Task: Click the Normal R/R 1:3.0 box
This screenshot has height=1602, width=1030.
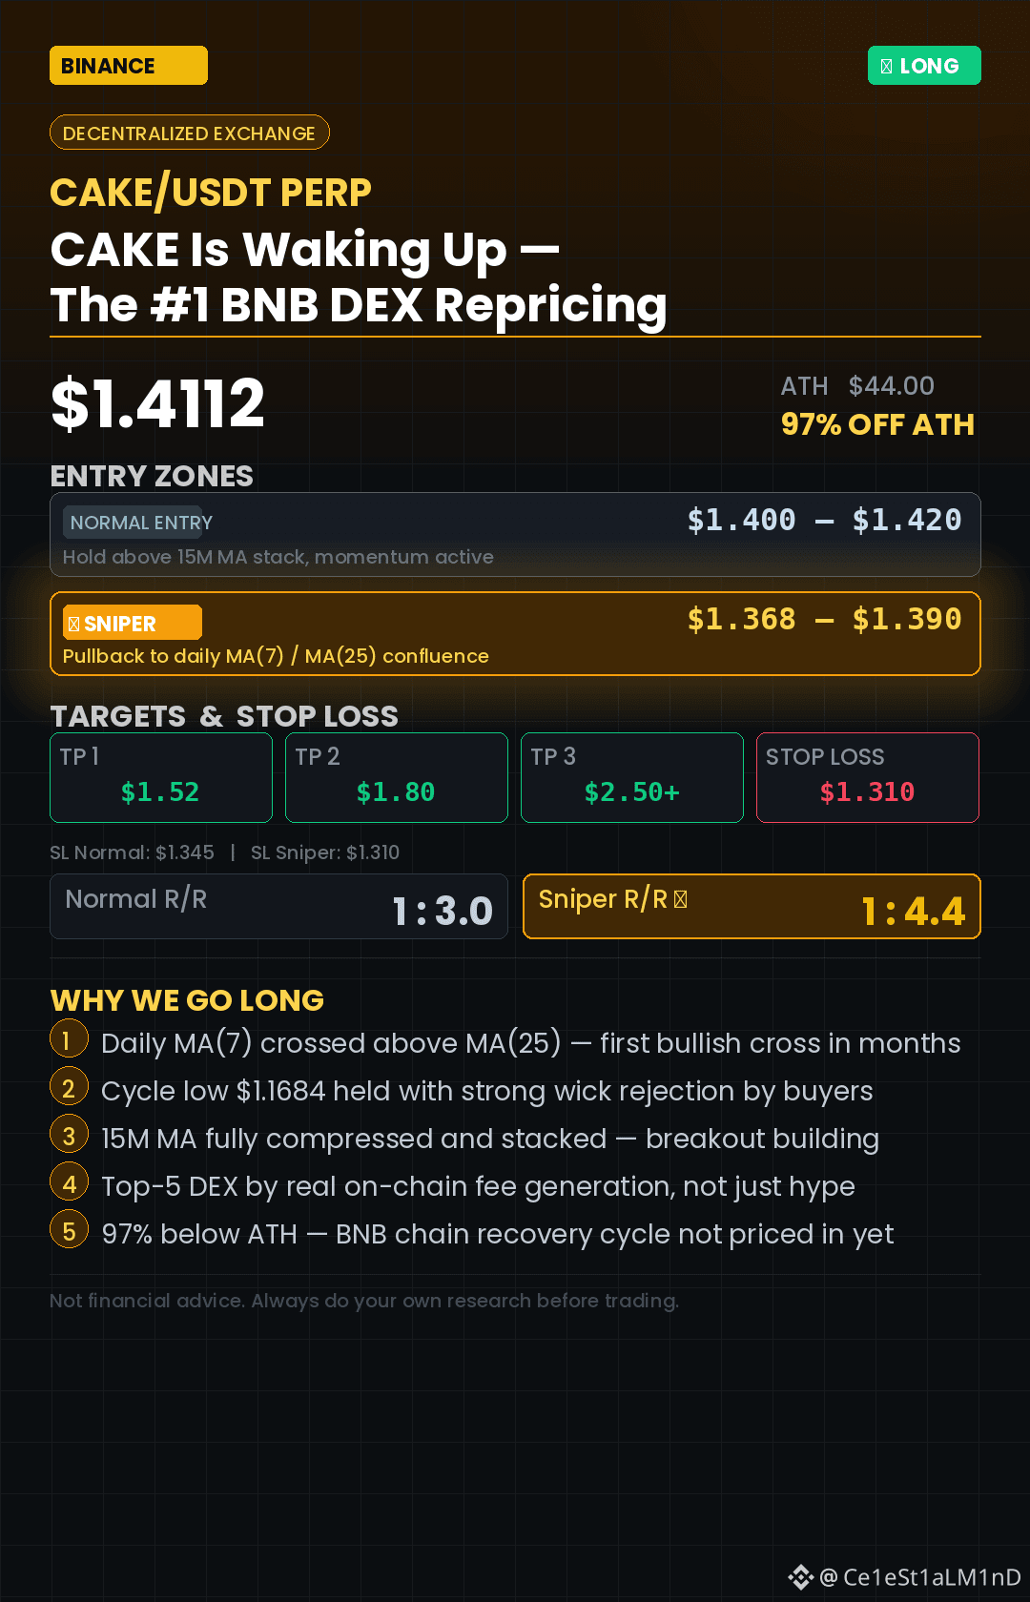Action: point(278,907)
